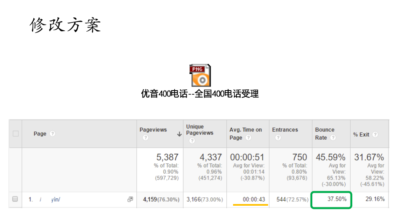The height and width of the screenshot is (224, 399).
Task: Sort by the Unique Pageviews column header
Action: click(x=199, y=130)
